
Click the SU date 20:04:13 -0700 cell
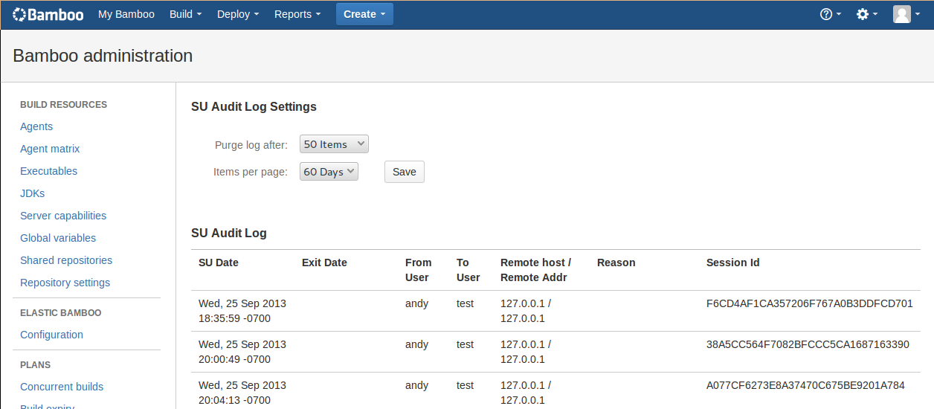coord(242,393)
